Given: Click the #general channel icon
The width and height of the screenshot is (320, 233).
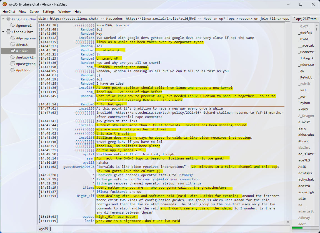Looking at the screenshot, I should click(13, 26).
